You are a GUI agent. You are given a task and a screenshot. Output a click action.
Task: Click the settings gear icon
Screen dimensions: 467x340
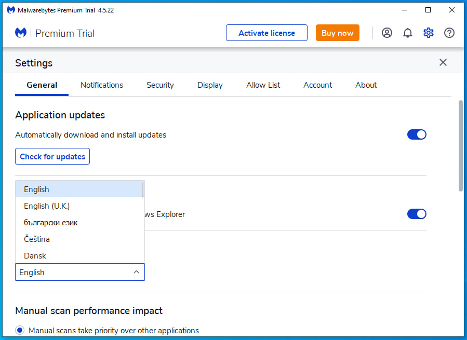click(x=428, y=33)
